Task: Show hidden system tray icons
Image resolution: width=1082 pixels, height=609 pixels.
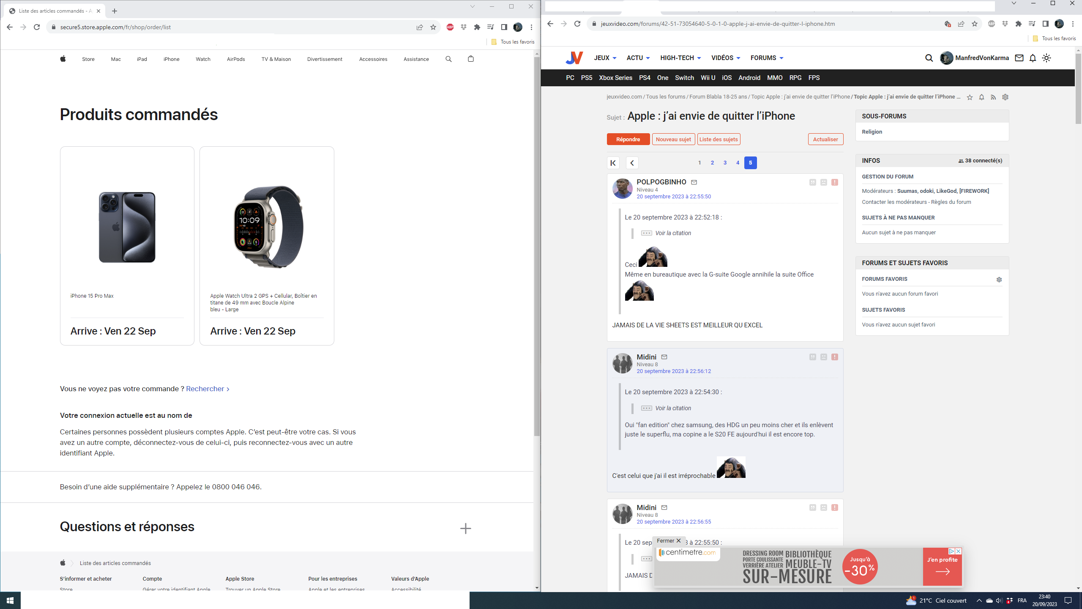Action: pyautogui.click(x=979, y=601)
